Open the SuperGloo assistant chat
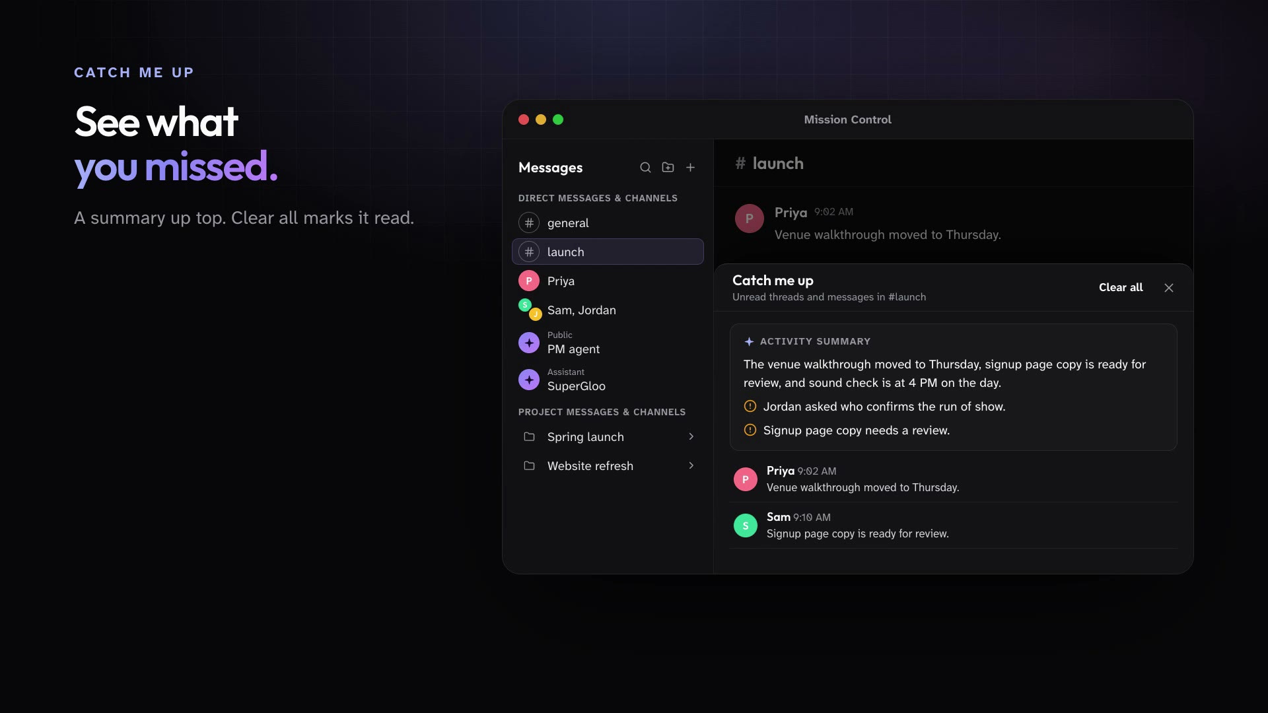This screenshot has height=713, width=1268. pos(608,380)
